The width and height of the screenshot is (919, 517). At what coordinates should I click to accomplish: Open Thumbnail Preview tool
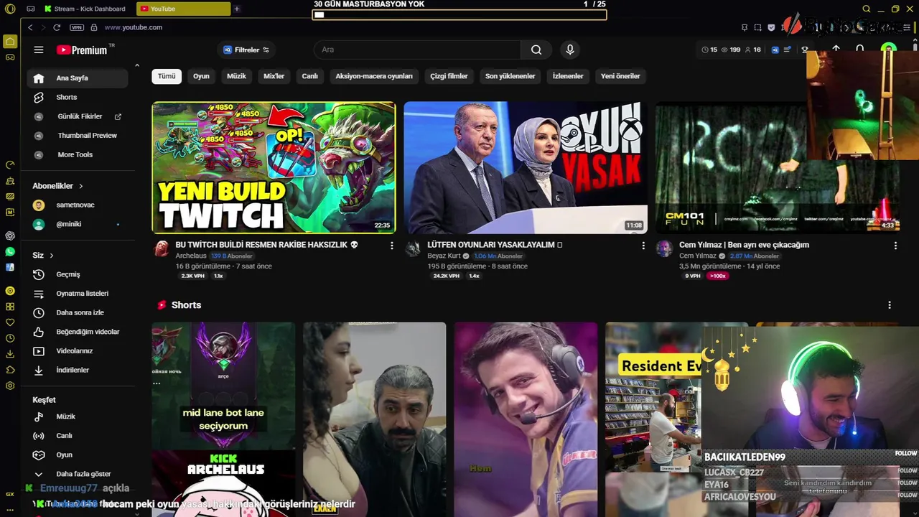point(78,135)
